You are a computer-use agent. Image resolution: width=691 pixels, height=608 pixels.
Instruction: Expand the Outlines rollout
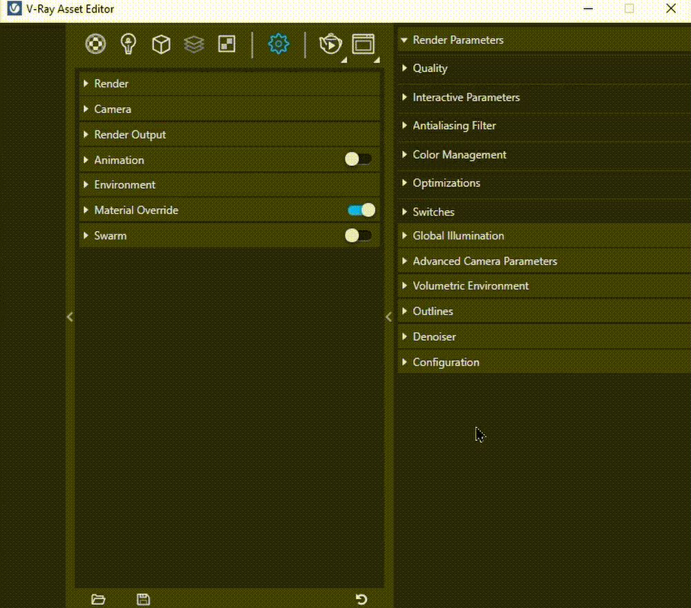(x=545, y=312)
